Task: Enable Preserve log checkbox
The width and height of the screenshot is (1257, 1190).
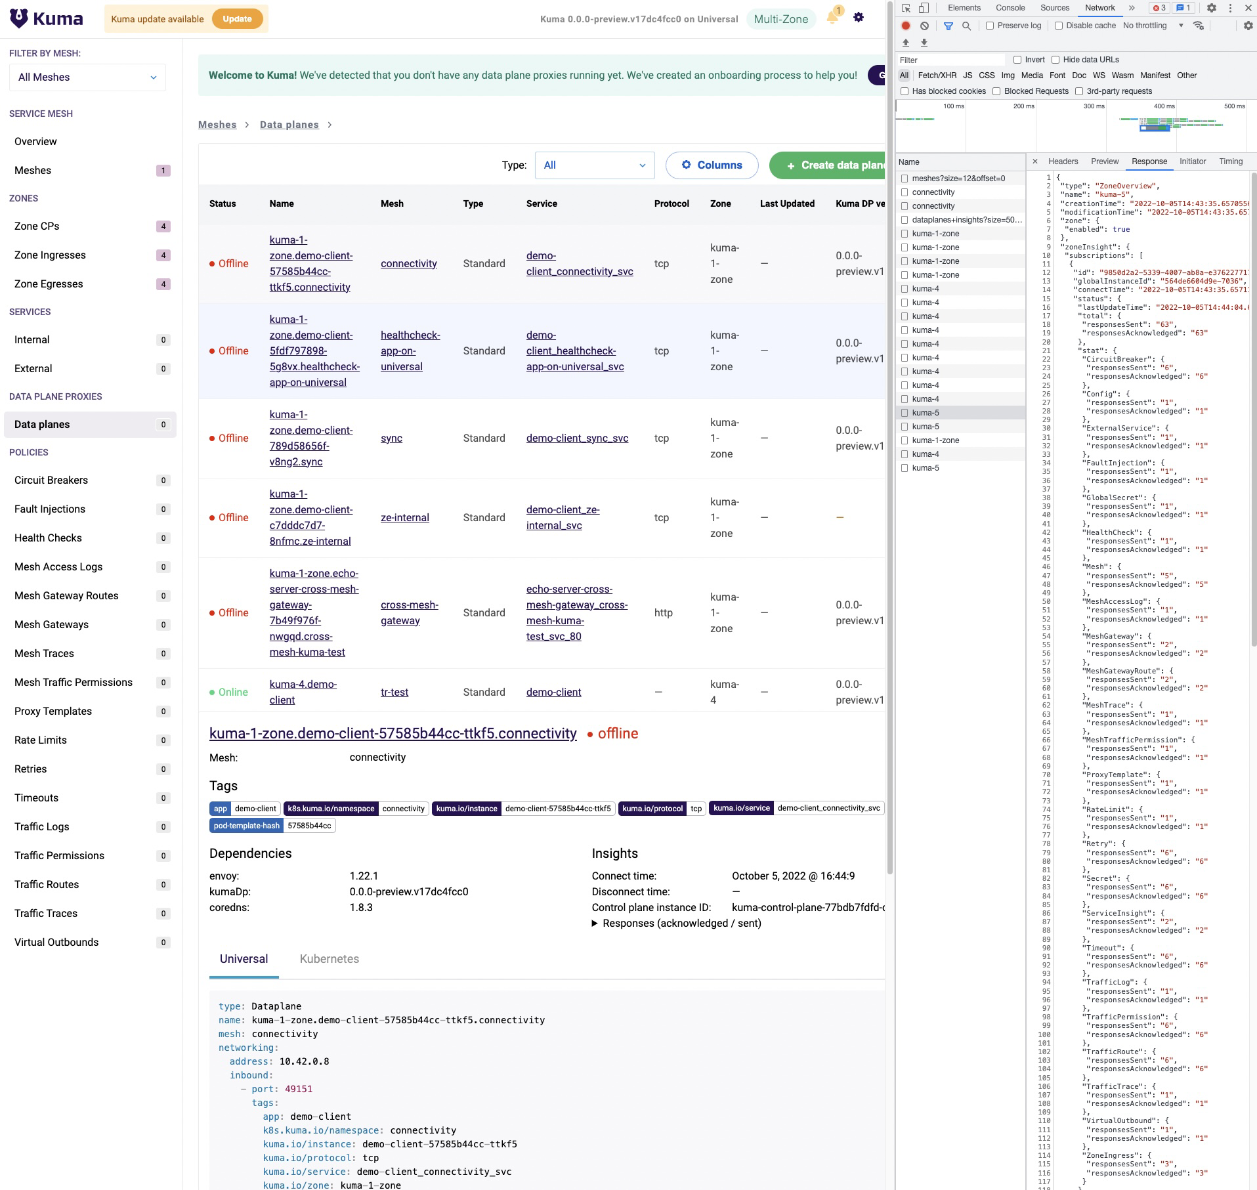Action: click(990, 26)
